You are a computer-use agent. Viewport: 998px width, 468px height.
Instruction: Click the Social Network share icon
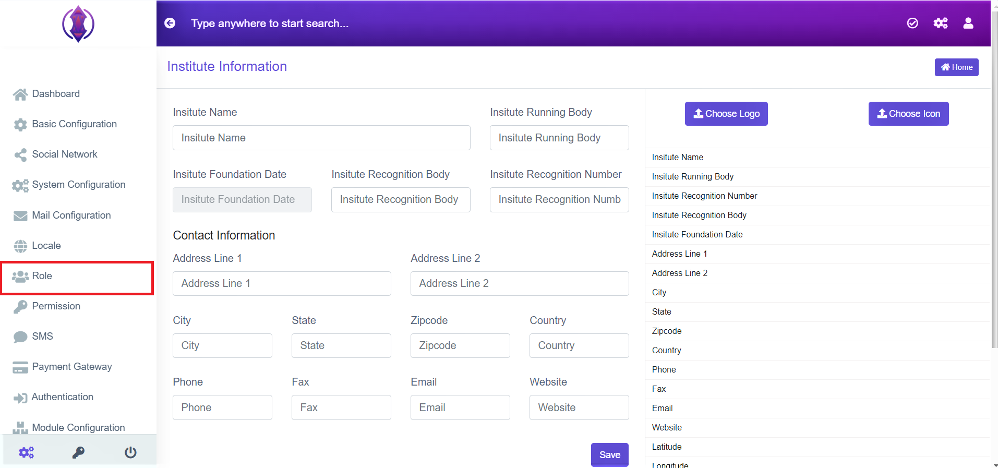click(20, 155)
